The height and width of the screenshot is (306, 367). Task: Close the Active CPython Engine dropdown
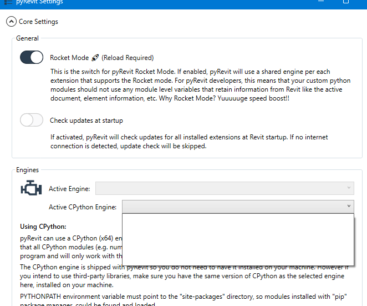(x=238, y=207)
